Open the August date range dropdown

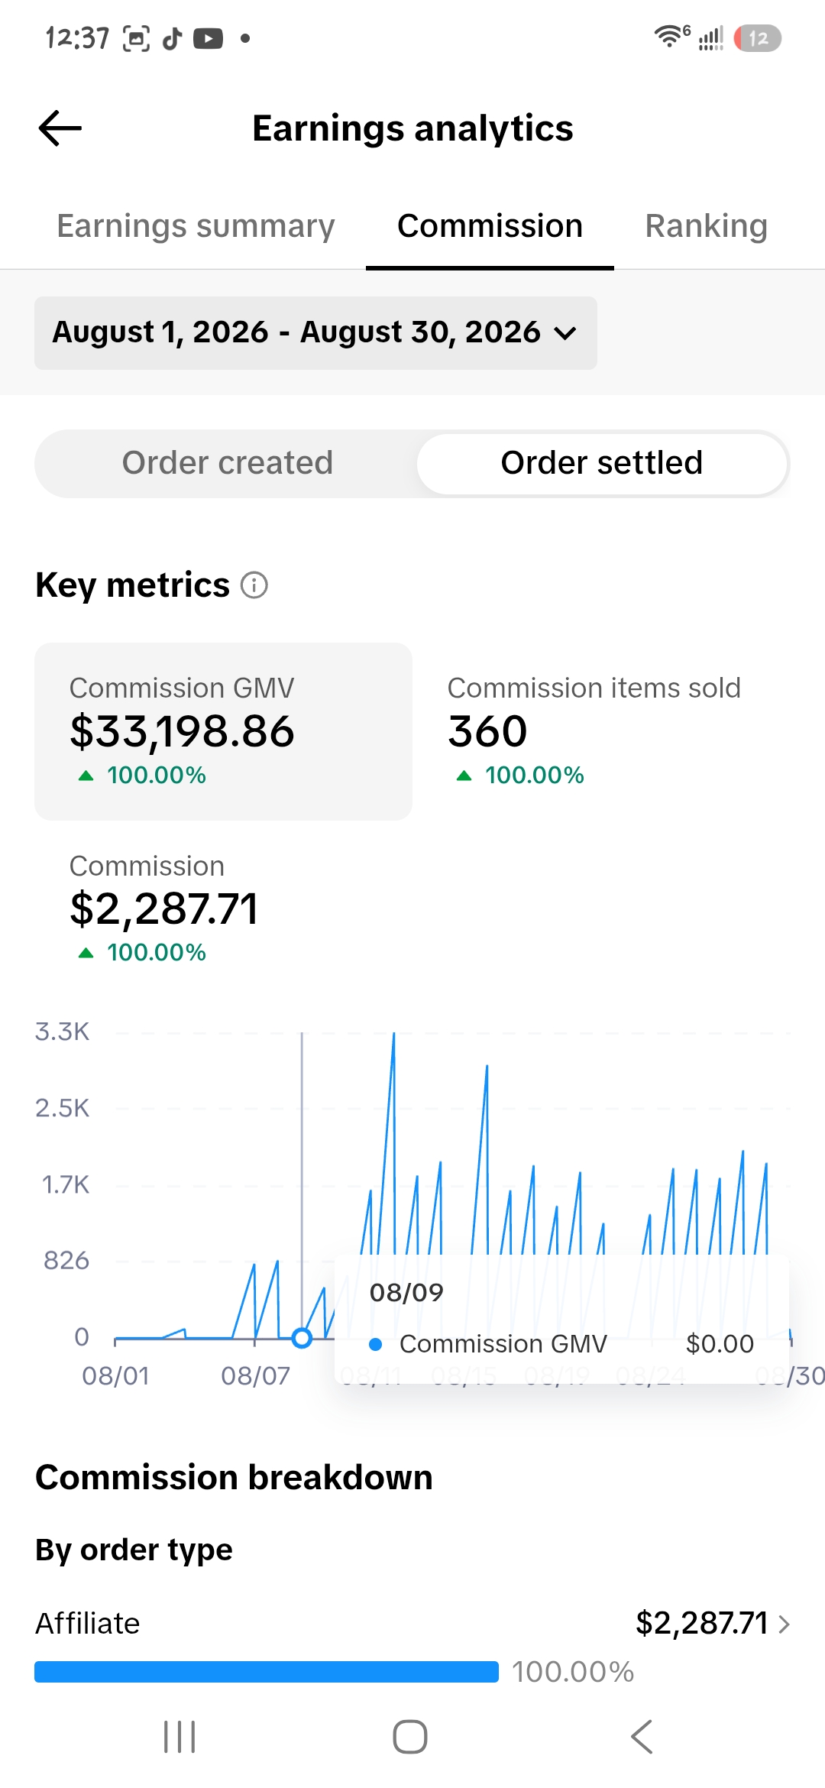tap(315, 333)
